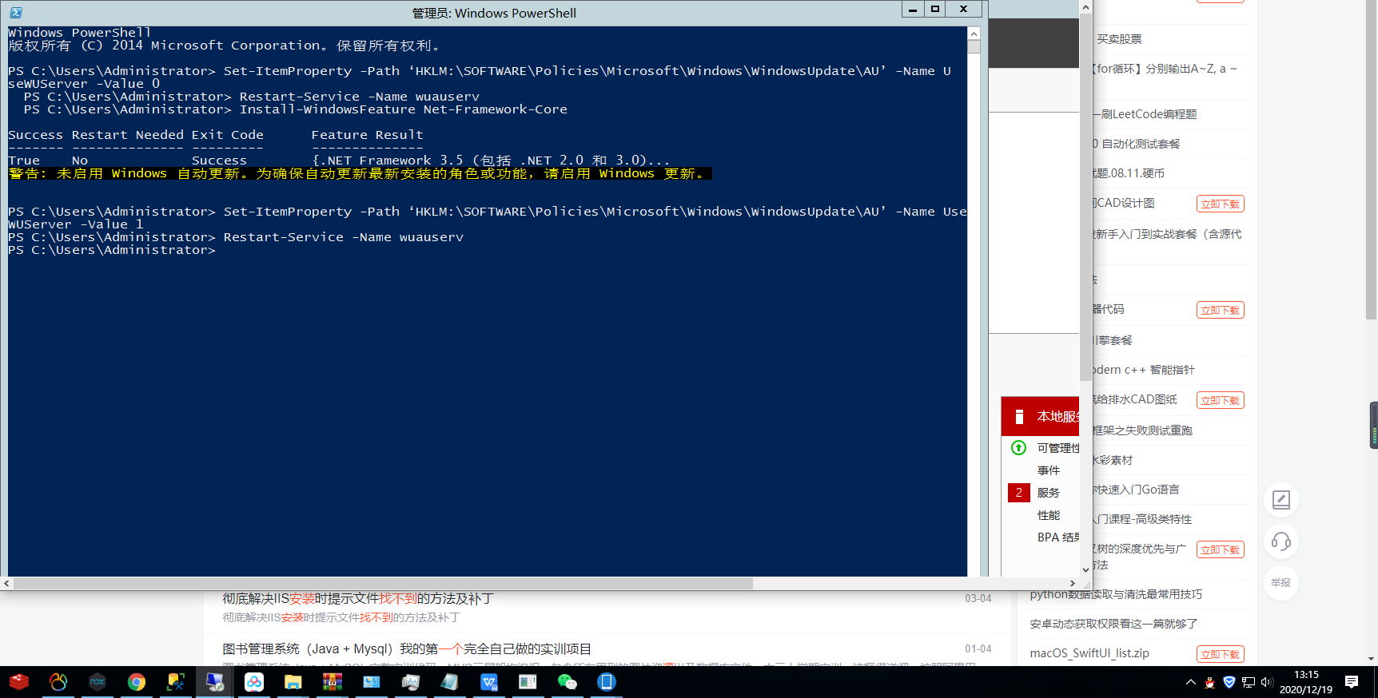Open the volume speaker tray icon
The height and width of the screenshot is (698, 1378).
[1267, 682]
